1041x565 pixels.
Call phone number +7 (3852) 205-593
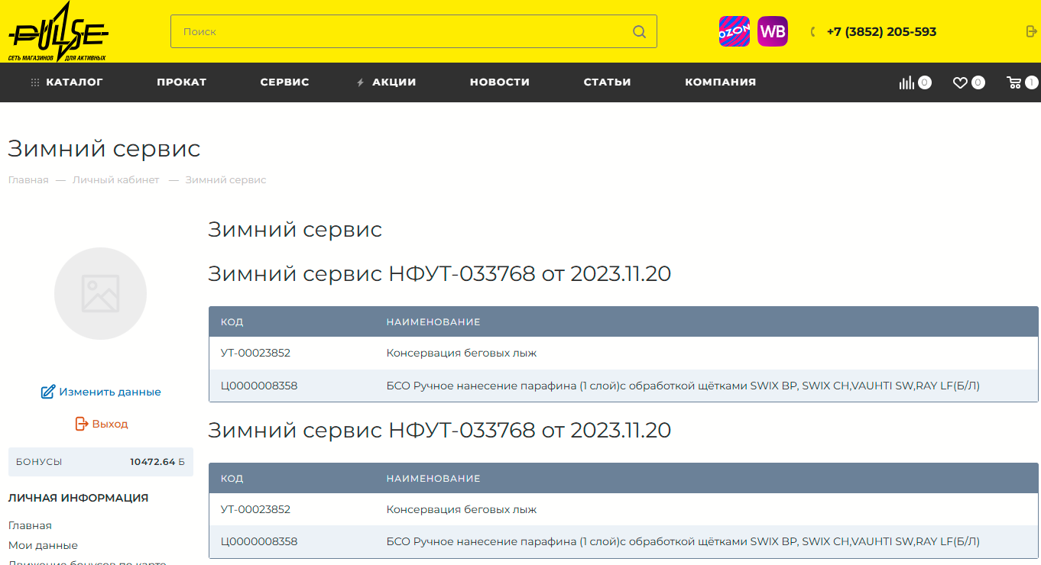pos(880,32)
